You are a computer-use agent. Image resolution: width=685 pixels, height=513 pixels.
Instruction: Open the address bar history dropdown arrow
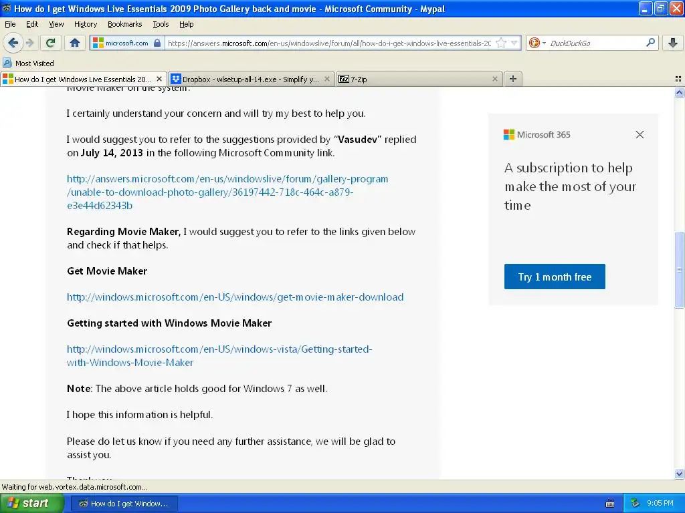[x=514, y=43]
